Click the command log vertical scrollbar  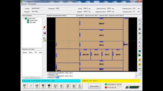(x=136, y=75)
